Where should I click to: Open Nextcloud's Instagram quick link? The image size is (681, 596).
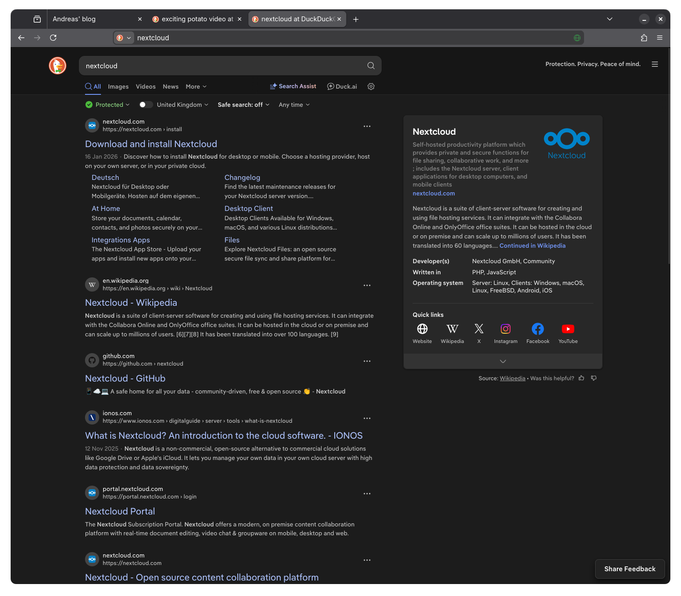point(505,329)
